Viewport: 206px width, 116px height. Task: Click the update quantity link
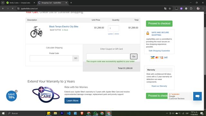[x=110, y=34]
